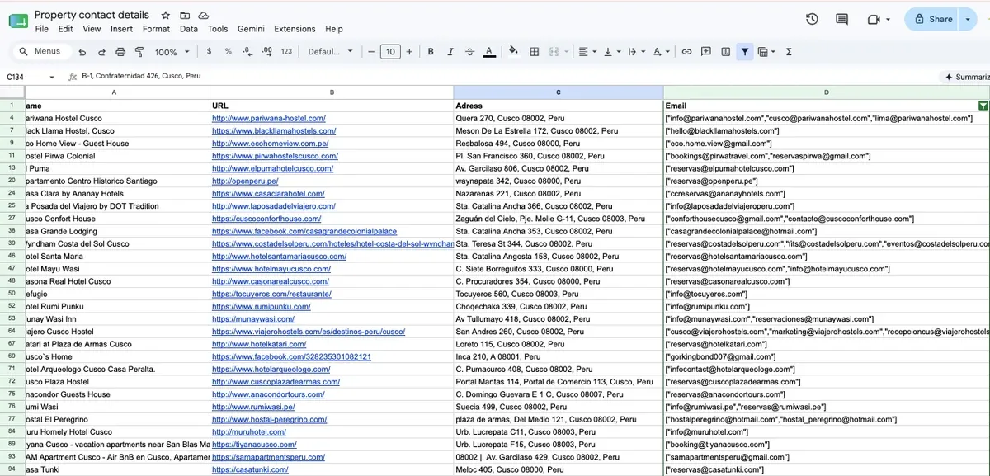
Task: Open the text color picker
Action: [489, 52]
